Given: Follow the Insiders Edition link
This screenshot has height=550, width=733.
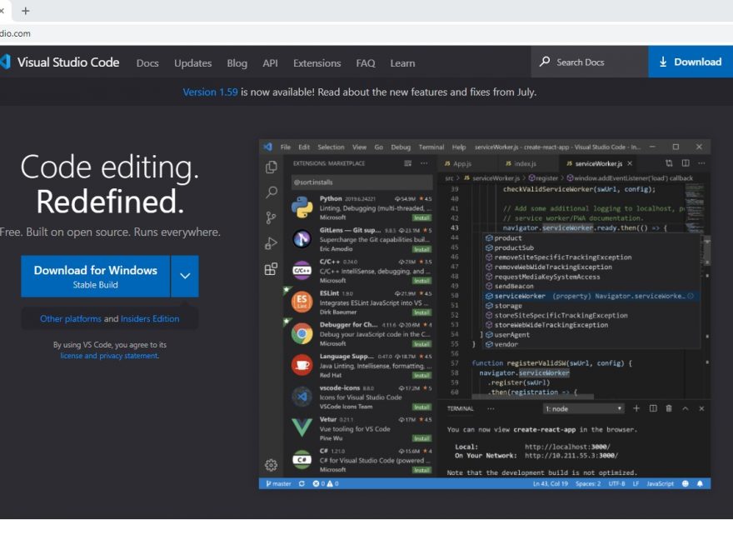Looking at the screenshot, I should coord(150,318).
